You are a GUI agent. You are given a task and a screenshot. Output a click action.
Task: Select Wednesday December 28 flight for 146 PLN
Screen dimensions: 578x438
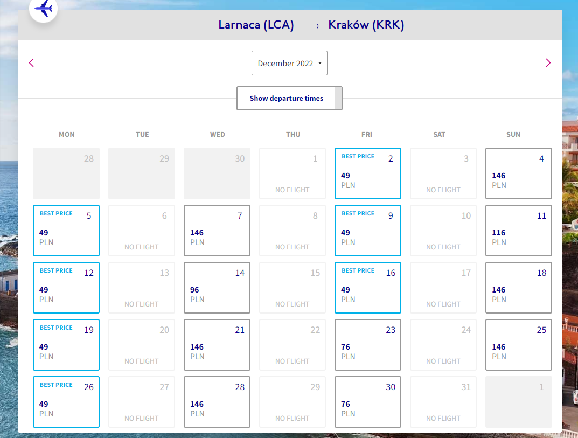pyautogui.click(x=217, y=402)
